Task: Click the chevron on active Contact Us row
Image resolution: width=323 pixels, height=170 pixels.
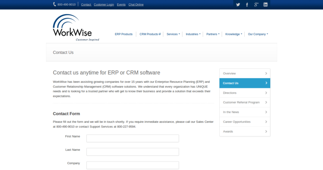Action: [266, 83]
